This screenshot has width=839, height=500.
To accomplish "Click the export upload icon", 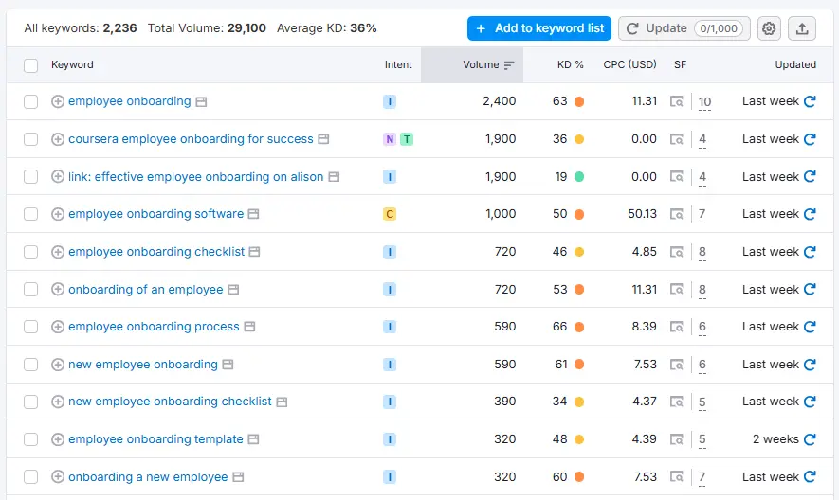I will (802, 28).
